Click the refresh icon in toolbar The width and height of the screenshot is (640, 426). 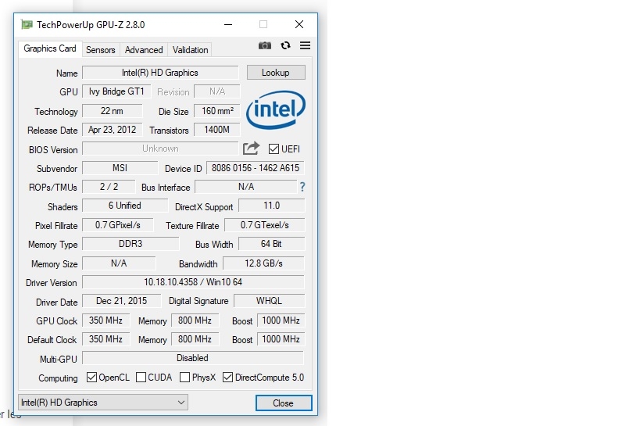point(285,46)
